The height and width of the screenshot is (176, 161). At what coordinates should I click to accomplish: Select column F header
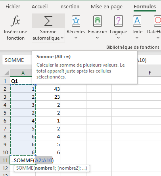click(x=149, y=73)
